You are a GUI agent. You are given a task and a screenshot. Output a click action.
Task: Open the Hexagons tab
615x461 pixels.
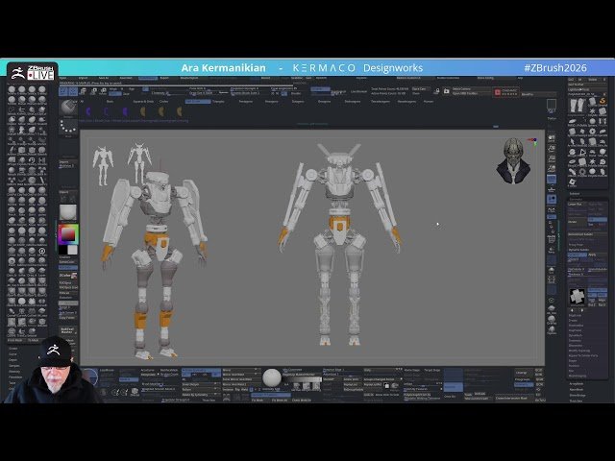[x=271, y=102]
